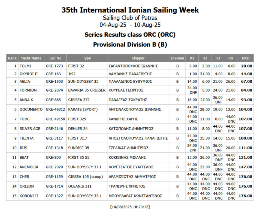Click the Yacht Name column header
The height and width of the screenshot is (209, 262).
(x=31, y=58)
